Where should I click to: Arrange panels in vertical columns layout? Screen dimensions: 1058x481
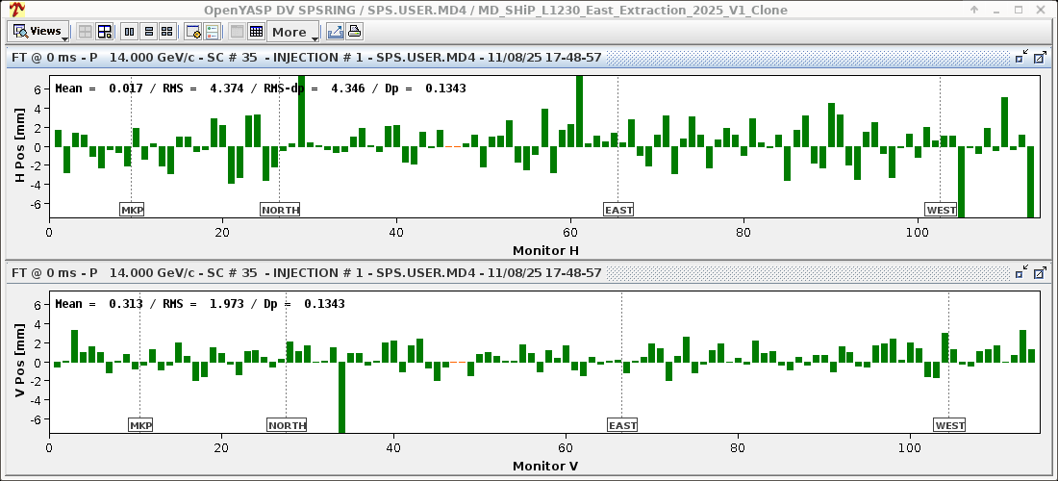tap(131, 32)
